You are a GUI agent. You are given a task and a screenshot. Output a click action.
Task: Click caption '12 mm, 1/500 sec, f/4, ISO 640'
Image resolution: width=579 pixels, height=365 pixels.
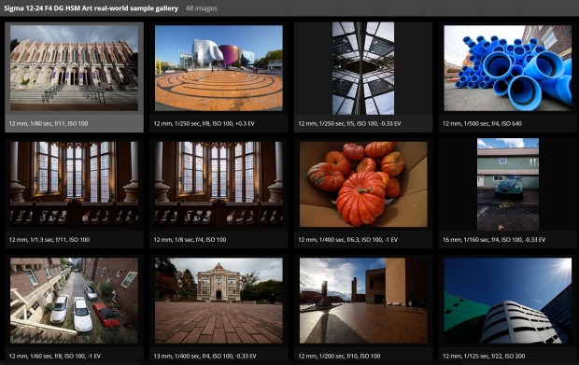(482, 123)
